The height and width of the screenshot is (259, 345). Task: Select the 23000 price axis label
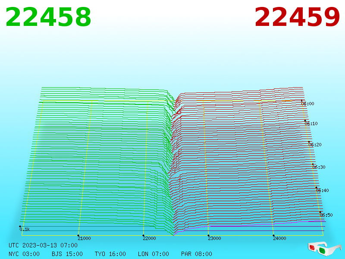(x=214, y=238)
